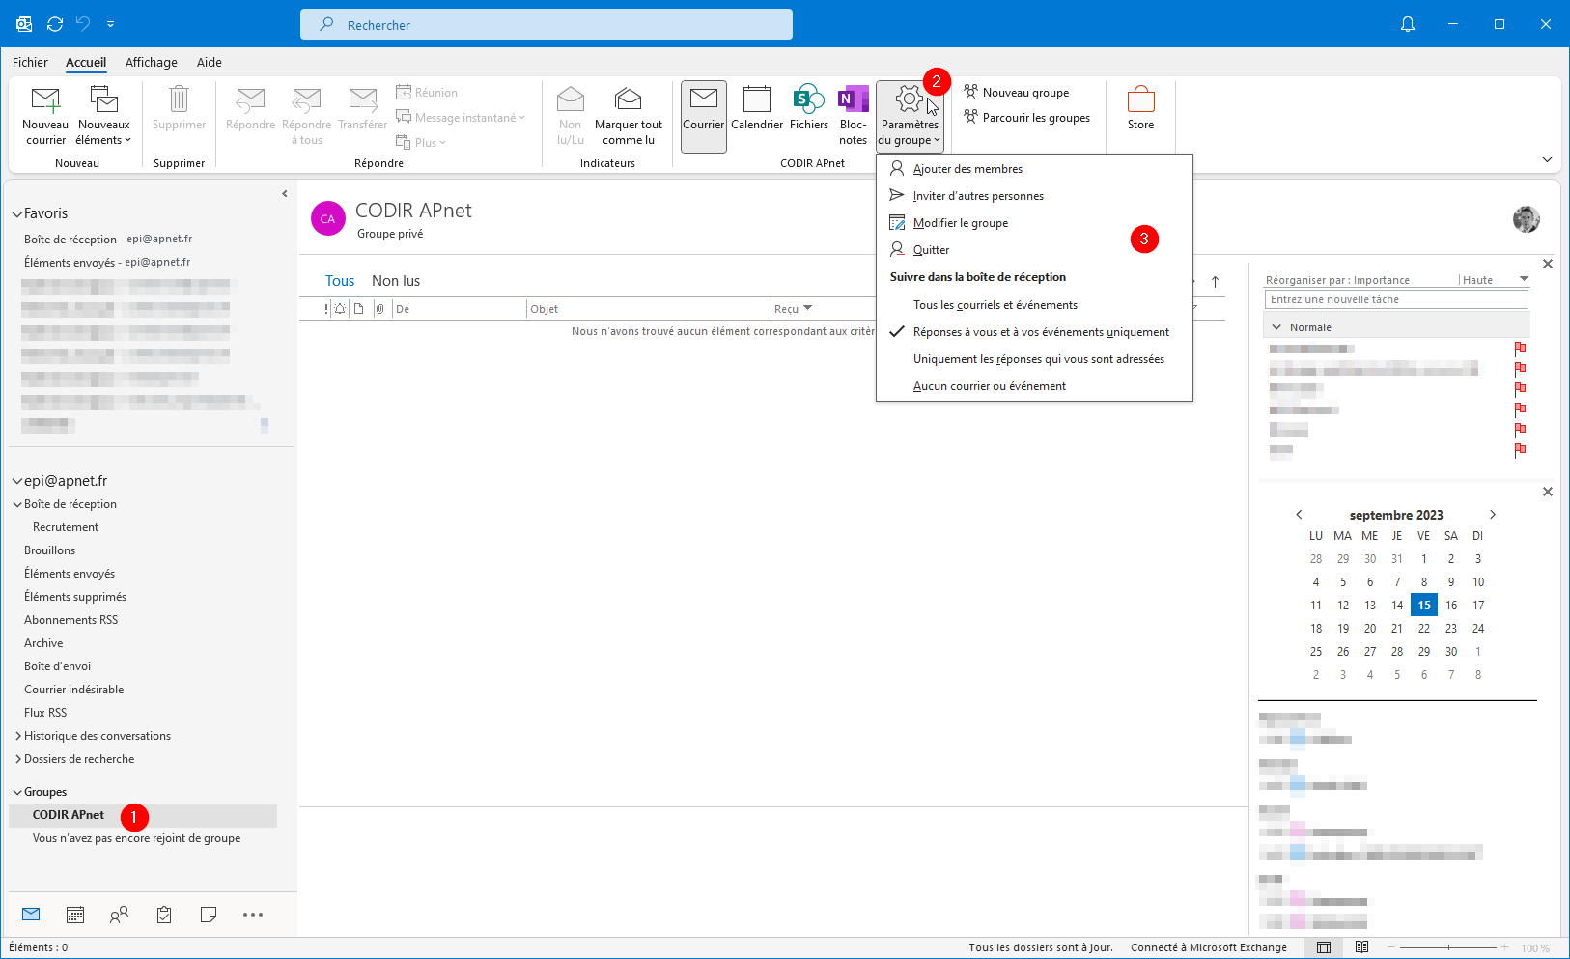Click the notifications bell icon
This screenshot has height=959, width=1570.
tap(1408, 24)
